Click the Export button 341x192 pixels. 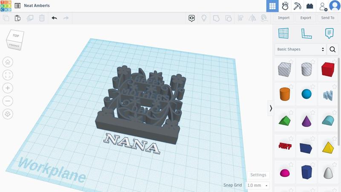[x=306, y=18]
